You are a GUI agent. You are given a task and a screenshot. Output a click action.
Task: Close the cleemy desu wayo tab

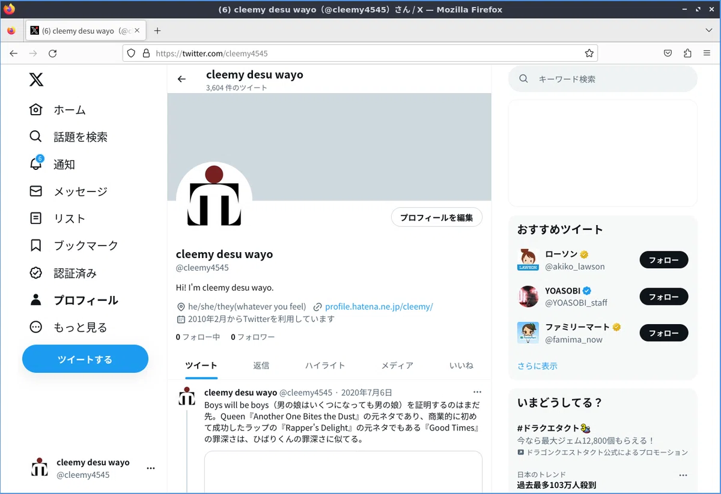point(137,31)
